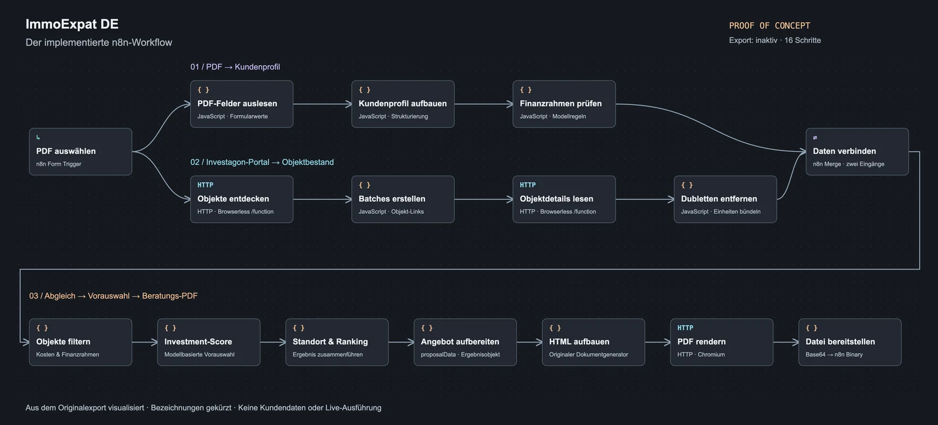938x425 pixels.
Task: Select the Objektdetails lesen node title
Action: [x=557, y=199]
